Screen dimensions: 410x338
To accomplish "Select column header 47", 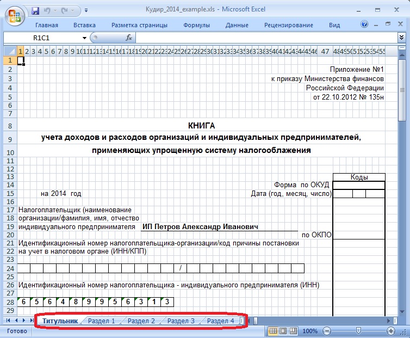I will 325,51.
